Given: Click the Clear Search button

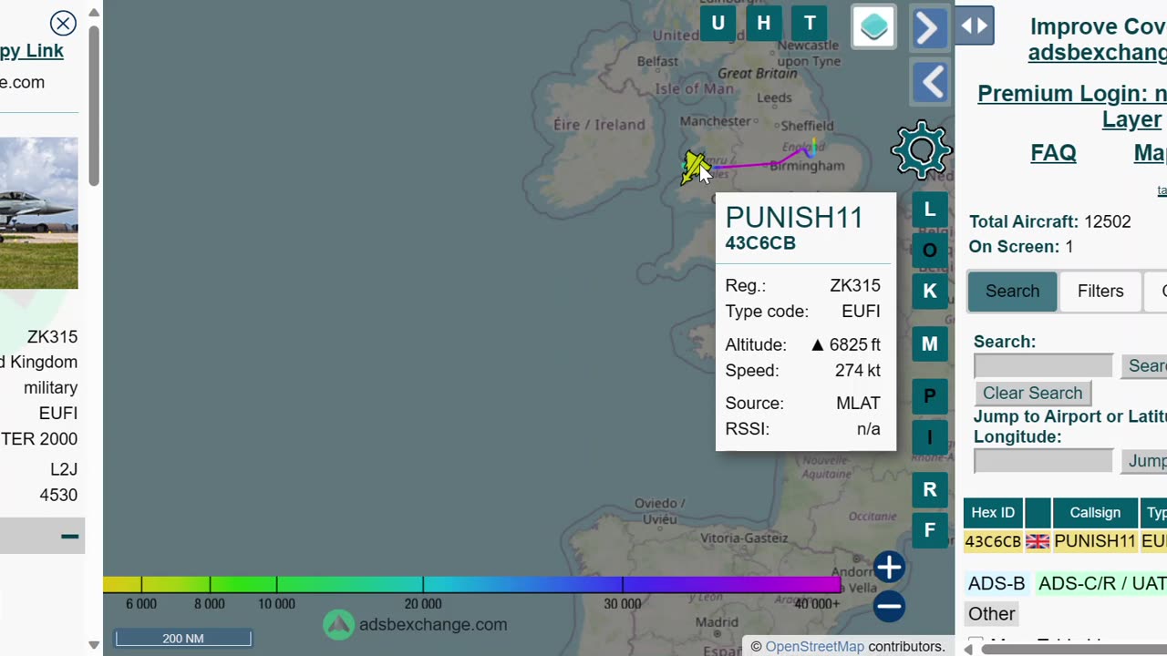Looking at the screenshot, I should coord(1032,394).
